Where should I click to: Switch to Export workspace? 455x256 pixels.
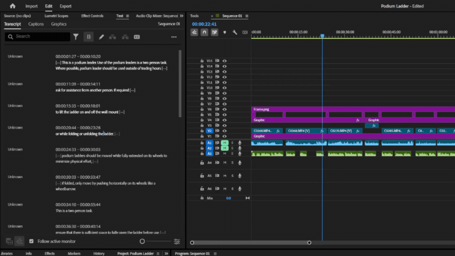(x=66, y=6)
